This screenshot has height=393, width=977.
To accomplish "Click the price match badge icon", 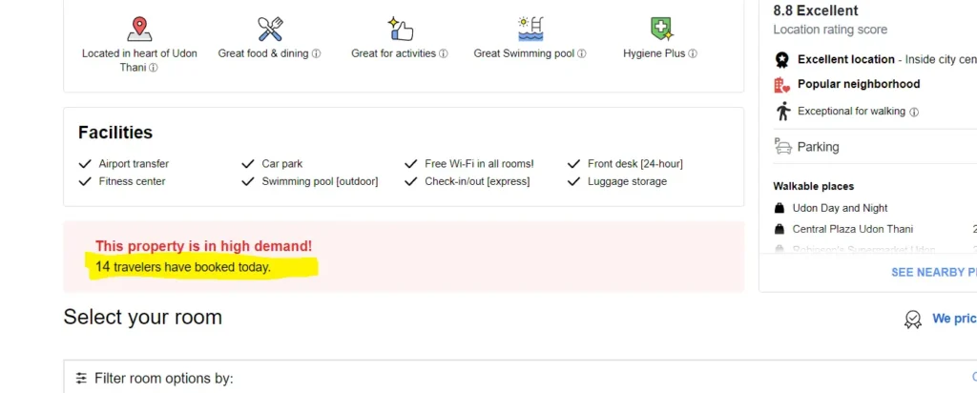I will pos(913,320).
